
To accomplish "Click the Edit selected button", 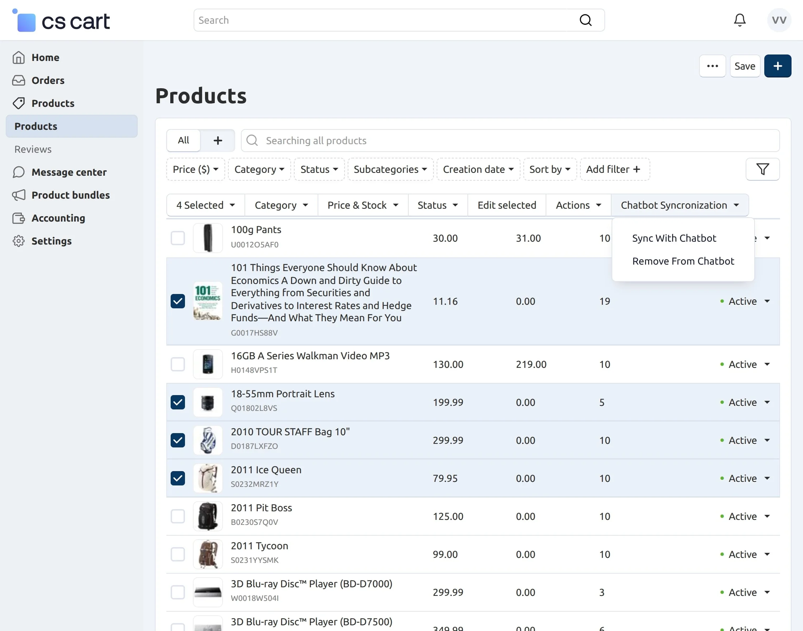I will 507,205.
